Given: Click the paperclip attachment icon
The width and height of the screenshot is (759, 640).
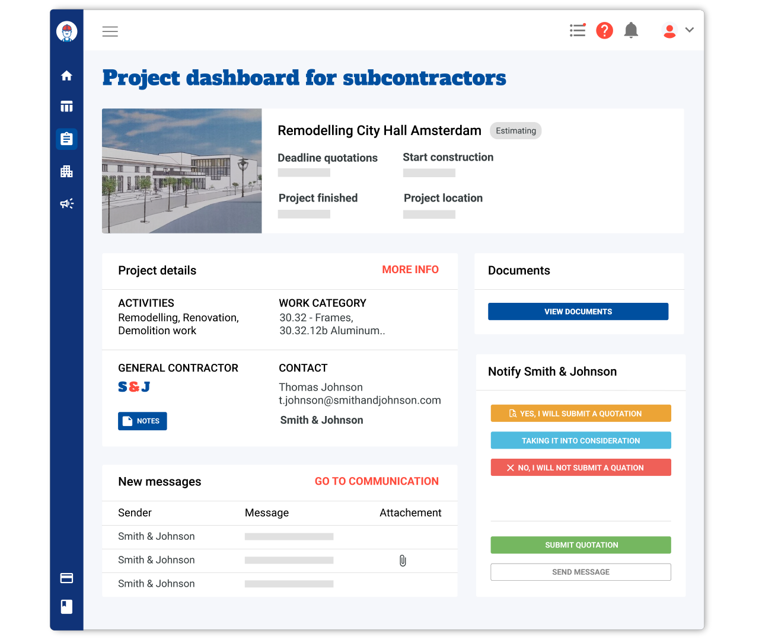Looking at the screenshot, I should (403, 561).
